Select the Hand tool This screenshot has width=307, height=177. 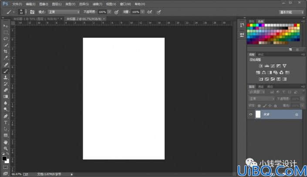click(x=6, y=142)
